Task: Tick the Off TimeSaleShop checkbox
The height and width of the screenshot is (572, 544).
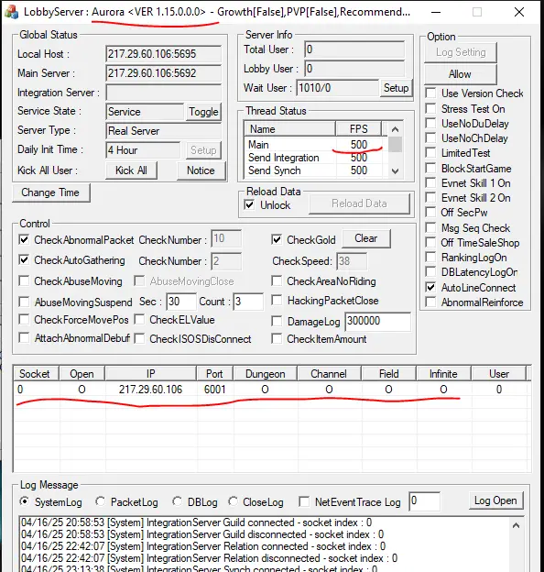Action: 430,242
